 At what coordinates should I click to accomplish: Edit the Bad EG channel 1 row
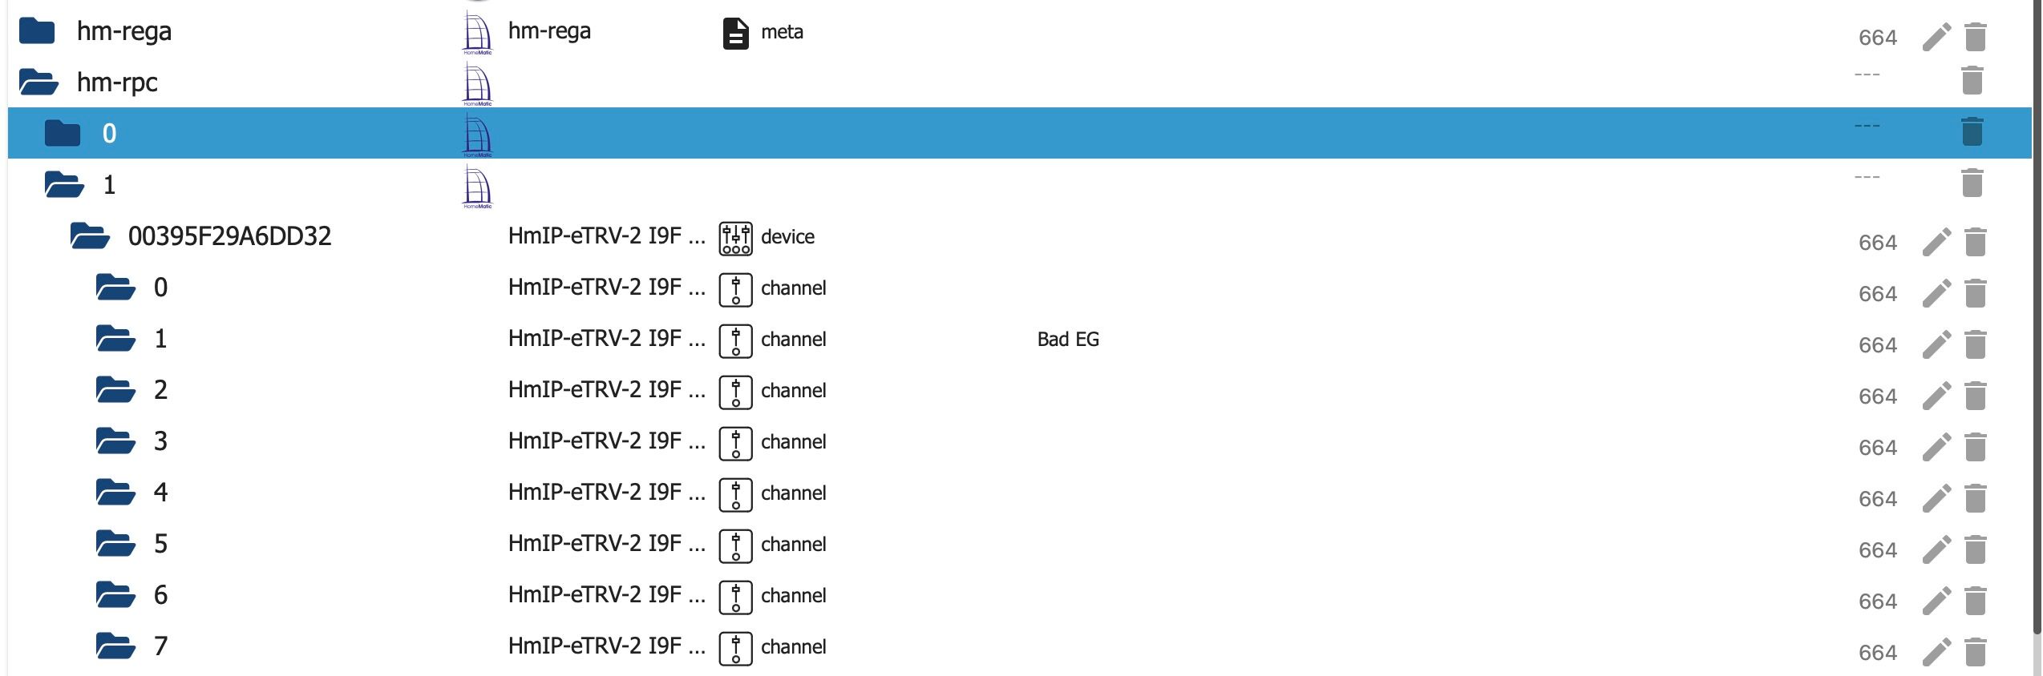(1936, 344)
